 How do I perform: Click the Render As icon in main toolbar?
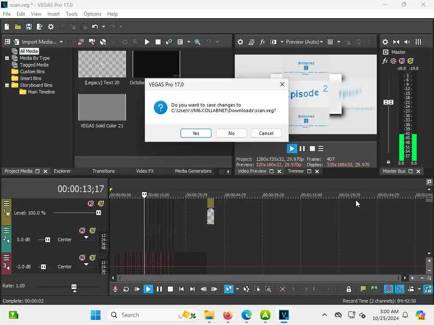[x=39, y=27]
